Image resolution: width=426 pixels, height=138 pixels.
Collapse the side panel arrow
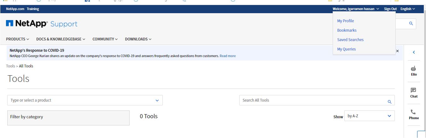414,52
